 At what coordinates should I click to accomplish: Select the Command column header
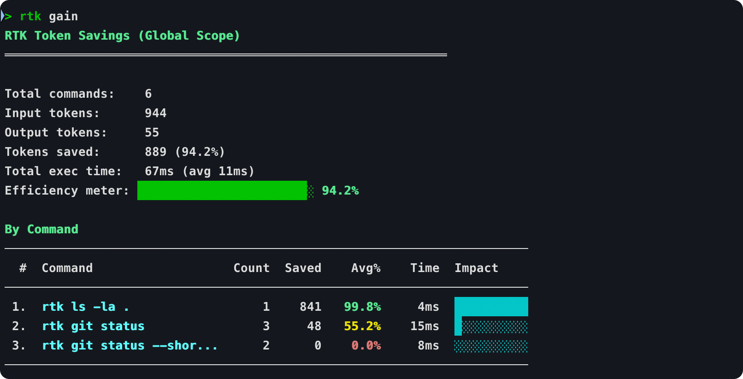[x=67, y=268]
